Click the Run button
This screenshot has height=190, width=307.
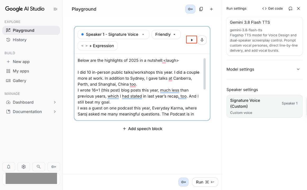(x=205, y=182)
